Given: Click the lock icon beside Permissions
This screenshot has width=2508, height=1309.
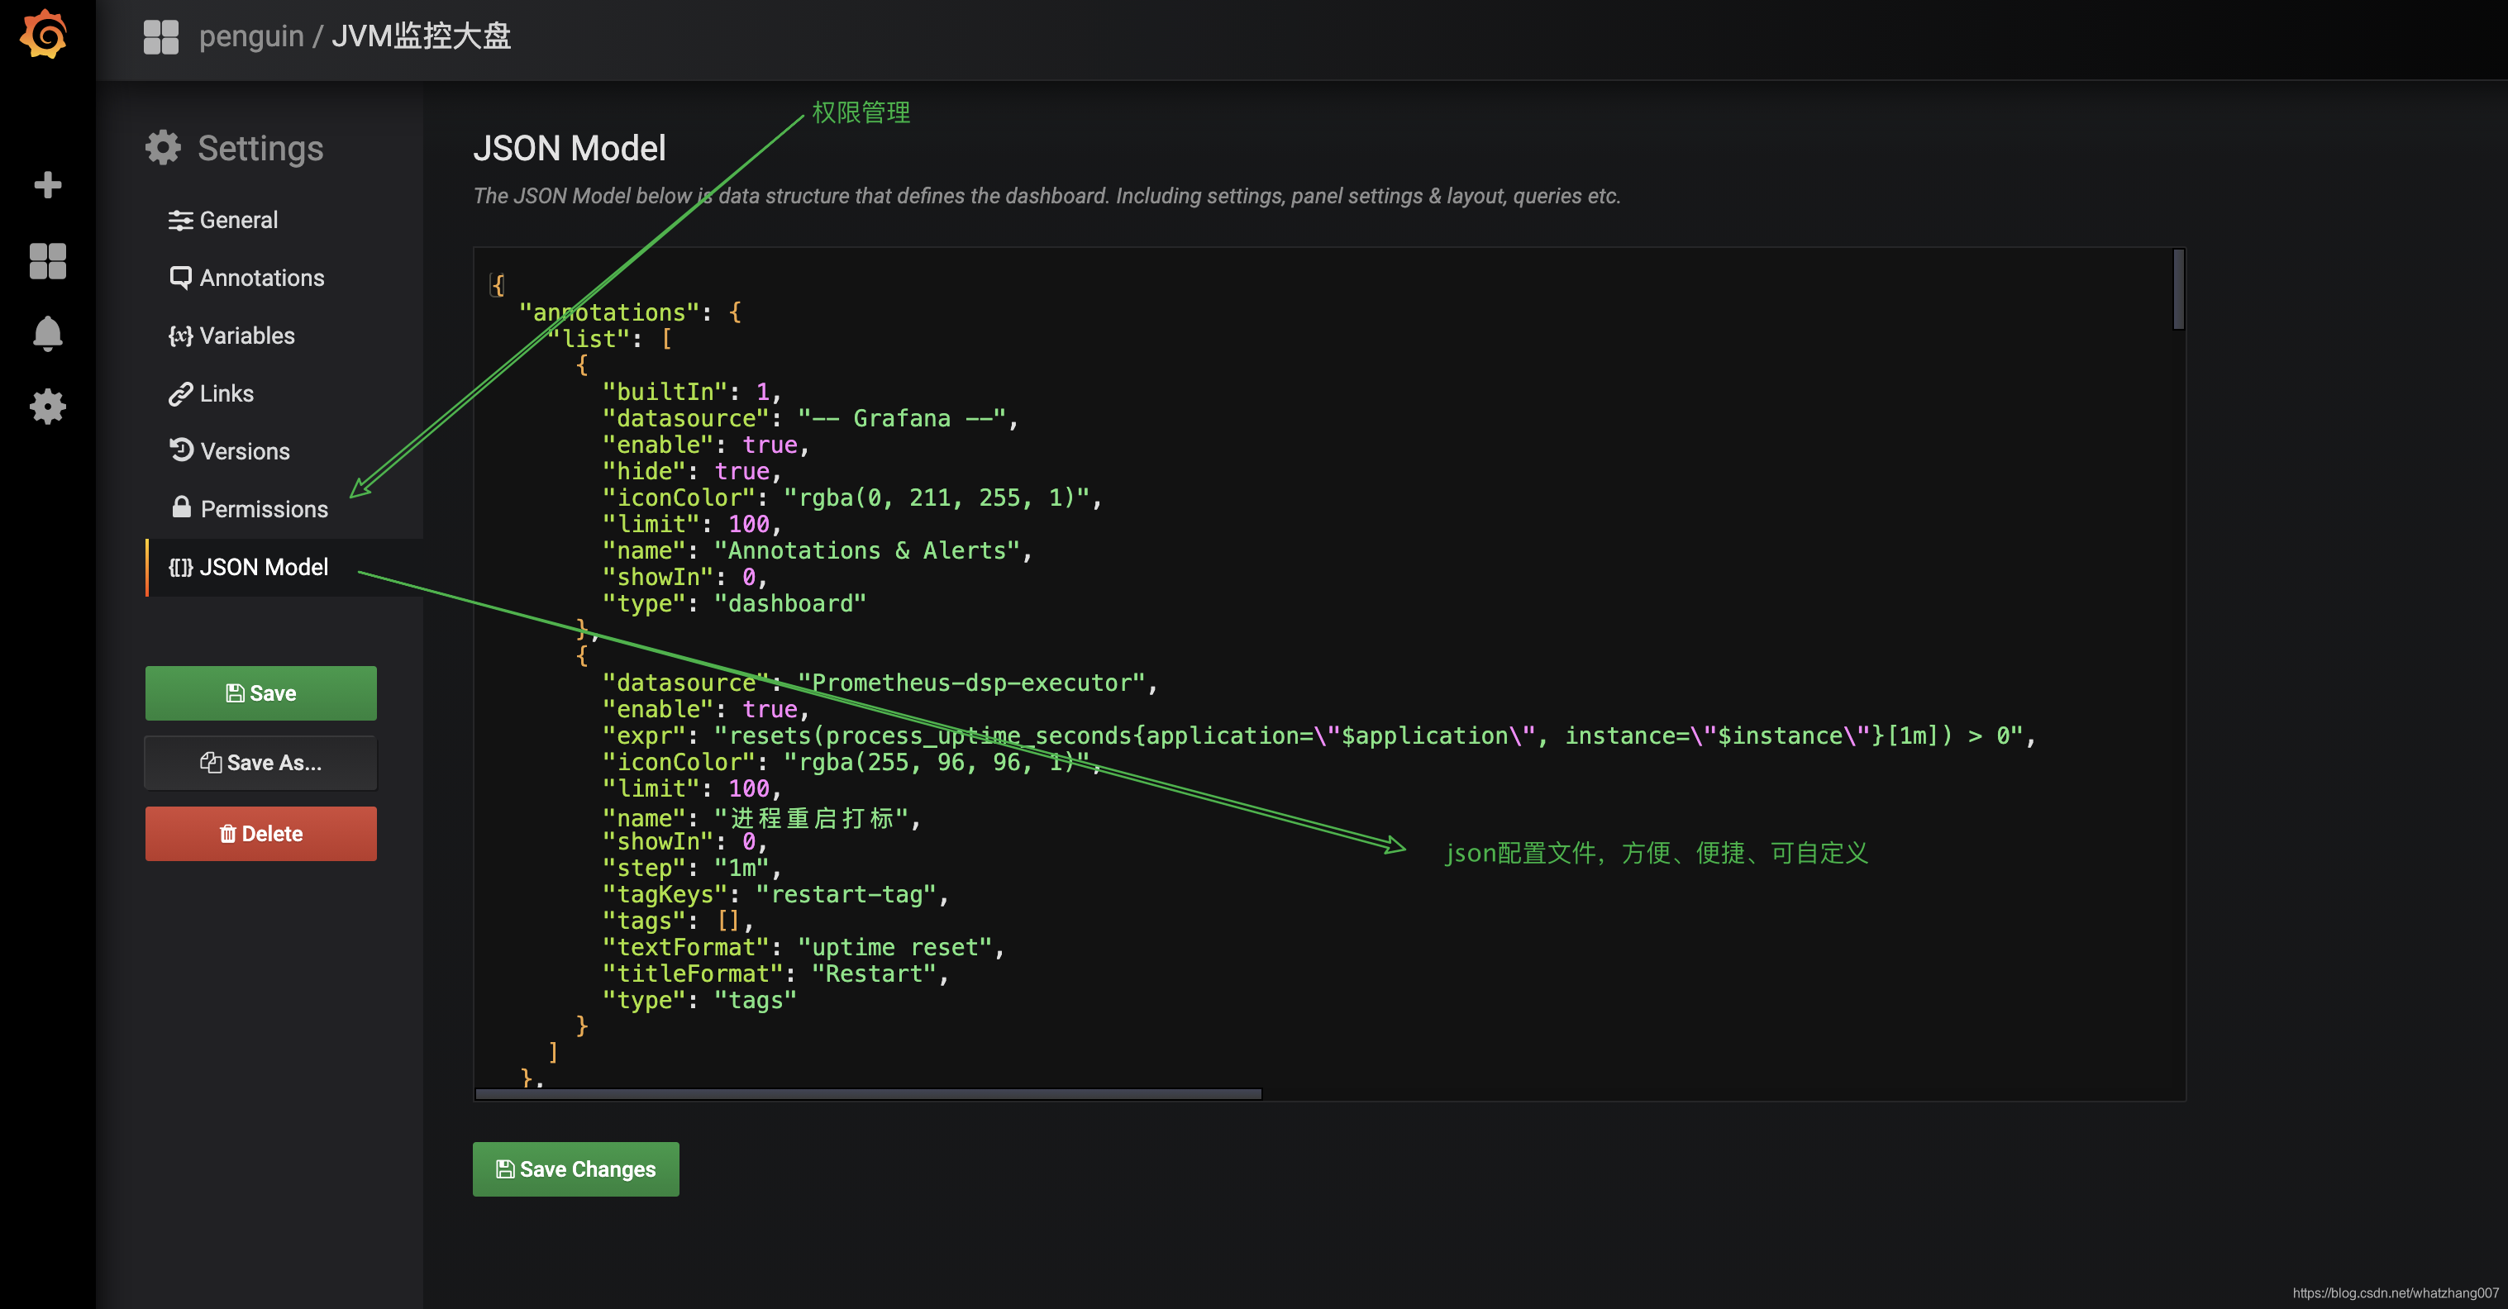Looking at the screenshot, I should (x=181, y=508).
